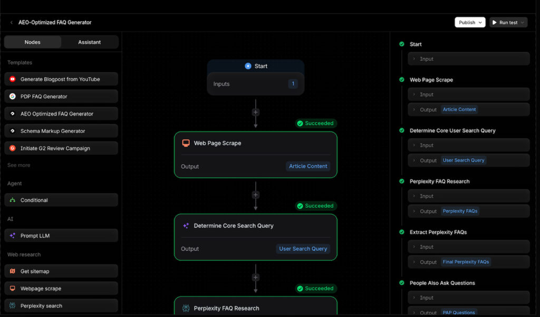Click the G2 icon for Initiate G2 Review Campaign

point(13,148)
